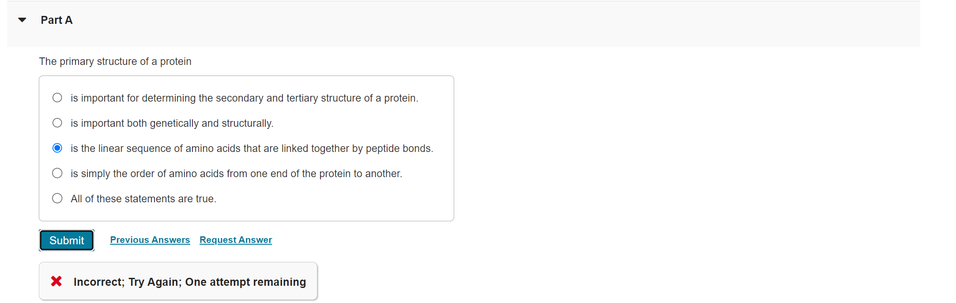Image resolution: width=956 pixels, height=303 pixels.
Task: Choose 'is important for determining the secondary and tertiary structure'
Action: (57, 98)
